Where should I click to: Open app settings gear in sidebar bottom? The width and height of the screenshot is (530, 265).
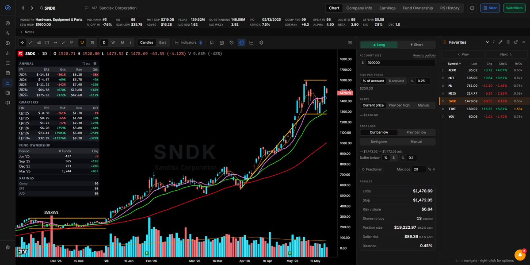click(x=8, y=247)
